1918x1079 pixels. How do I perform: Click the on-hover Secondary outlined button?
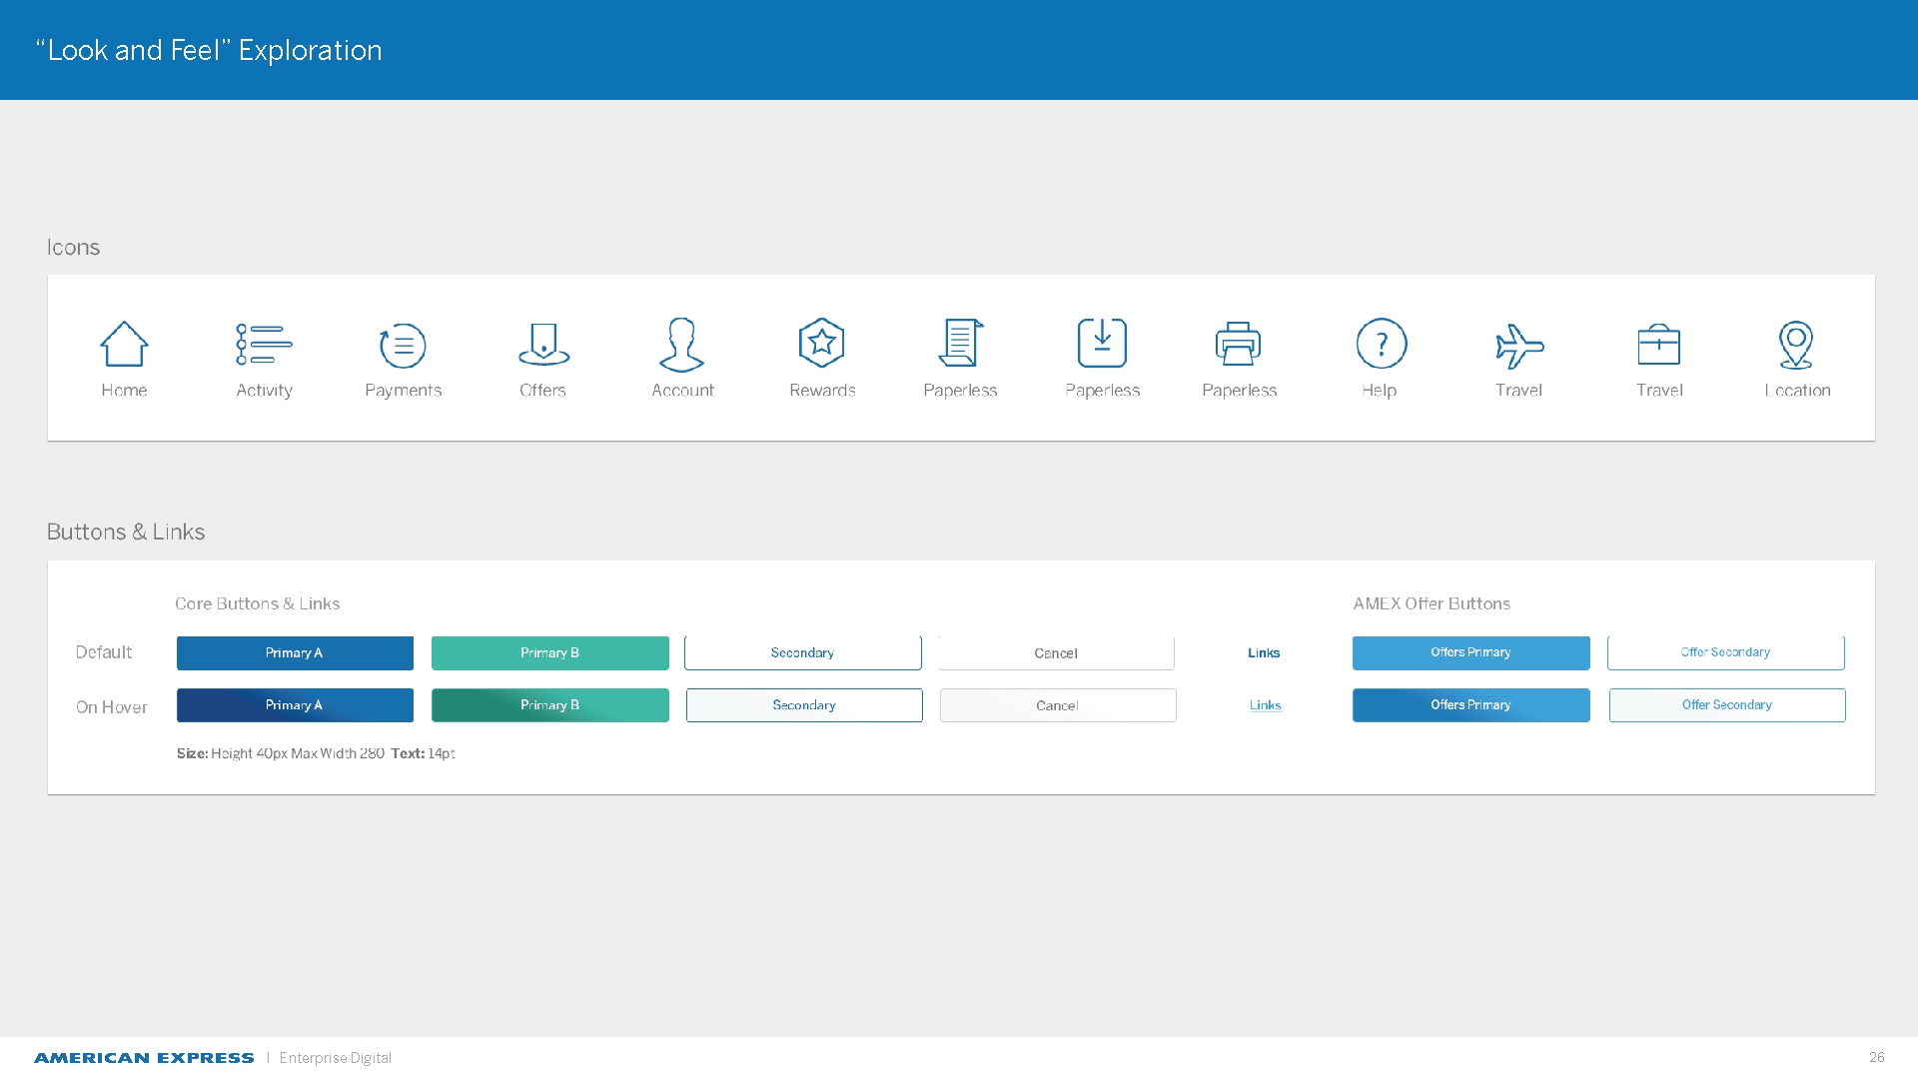804,705
